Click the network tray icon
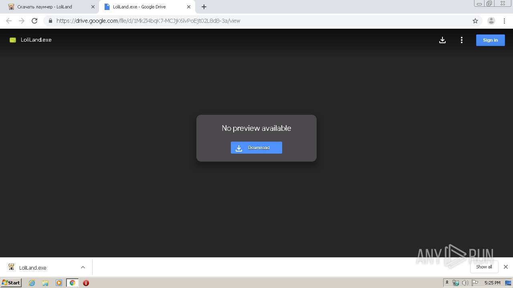 tap(456, 283)
